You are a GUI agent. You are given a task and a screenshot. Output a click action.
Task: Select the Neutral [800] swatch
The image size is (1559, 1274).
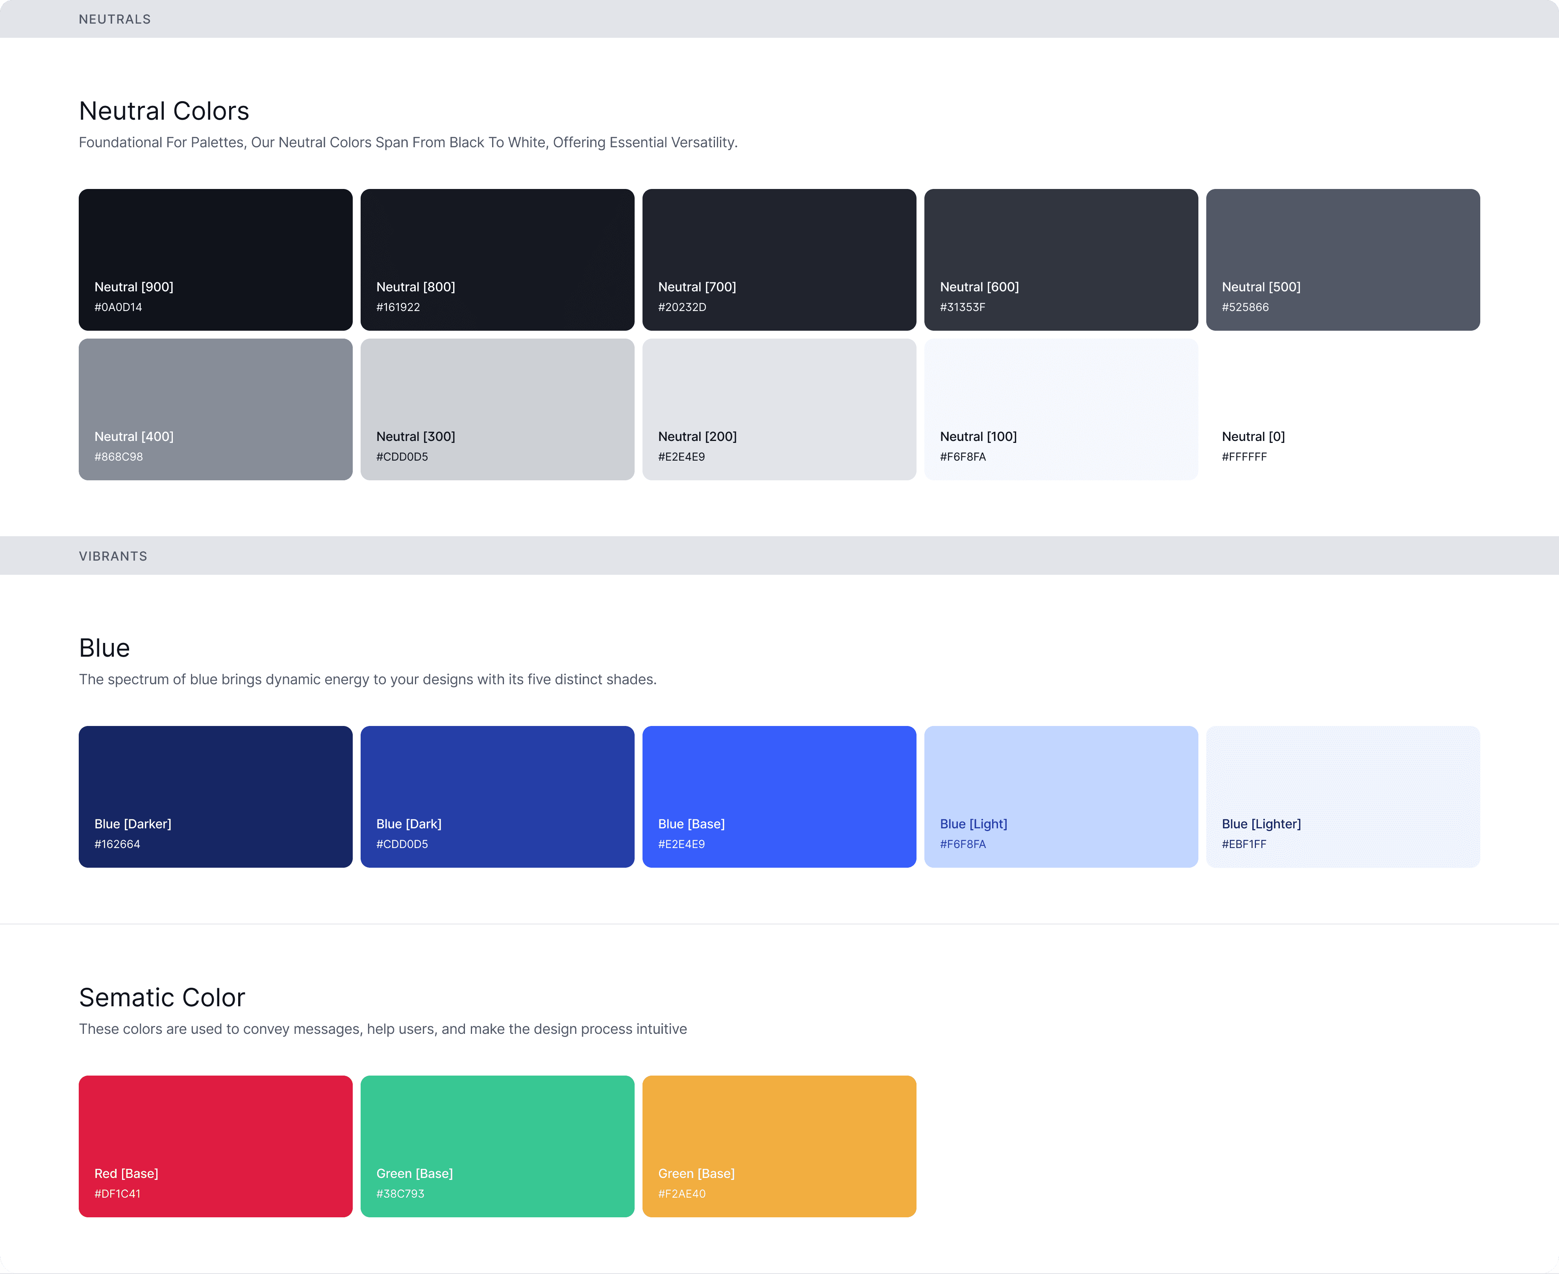tap(497, 259)
